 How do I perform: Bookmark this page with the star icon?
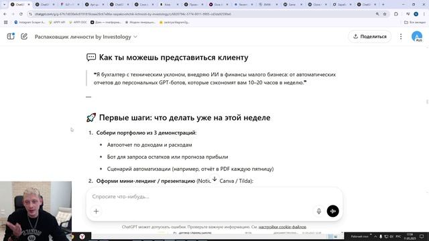tap(385, 14)
